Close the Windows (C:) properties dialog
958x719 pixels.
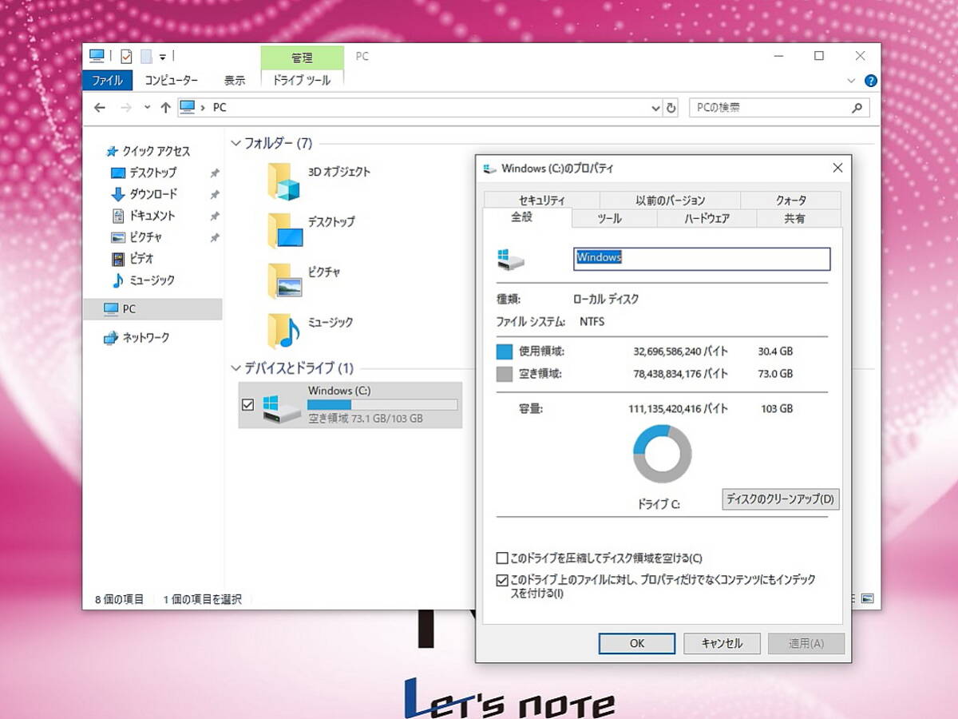(837, 169)
